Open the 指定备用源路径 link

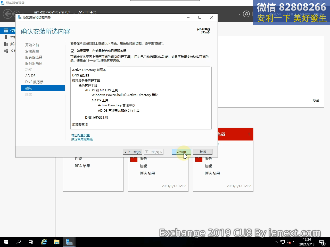point(82,139)
